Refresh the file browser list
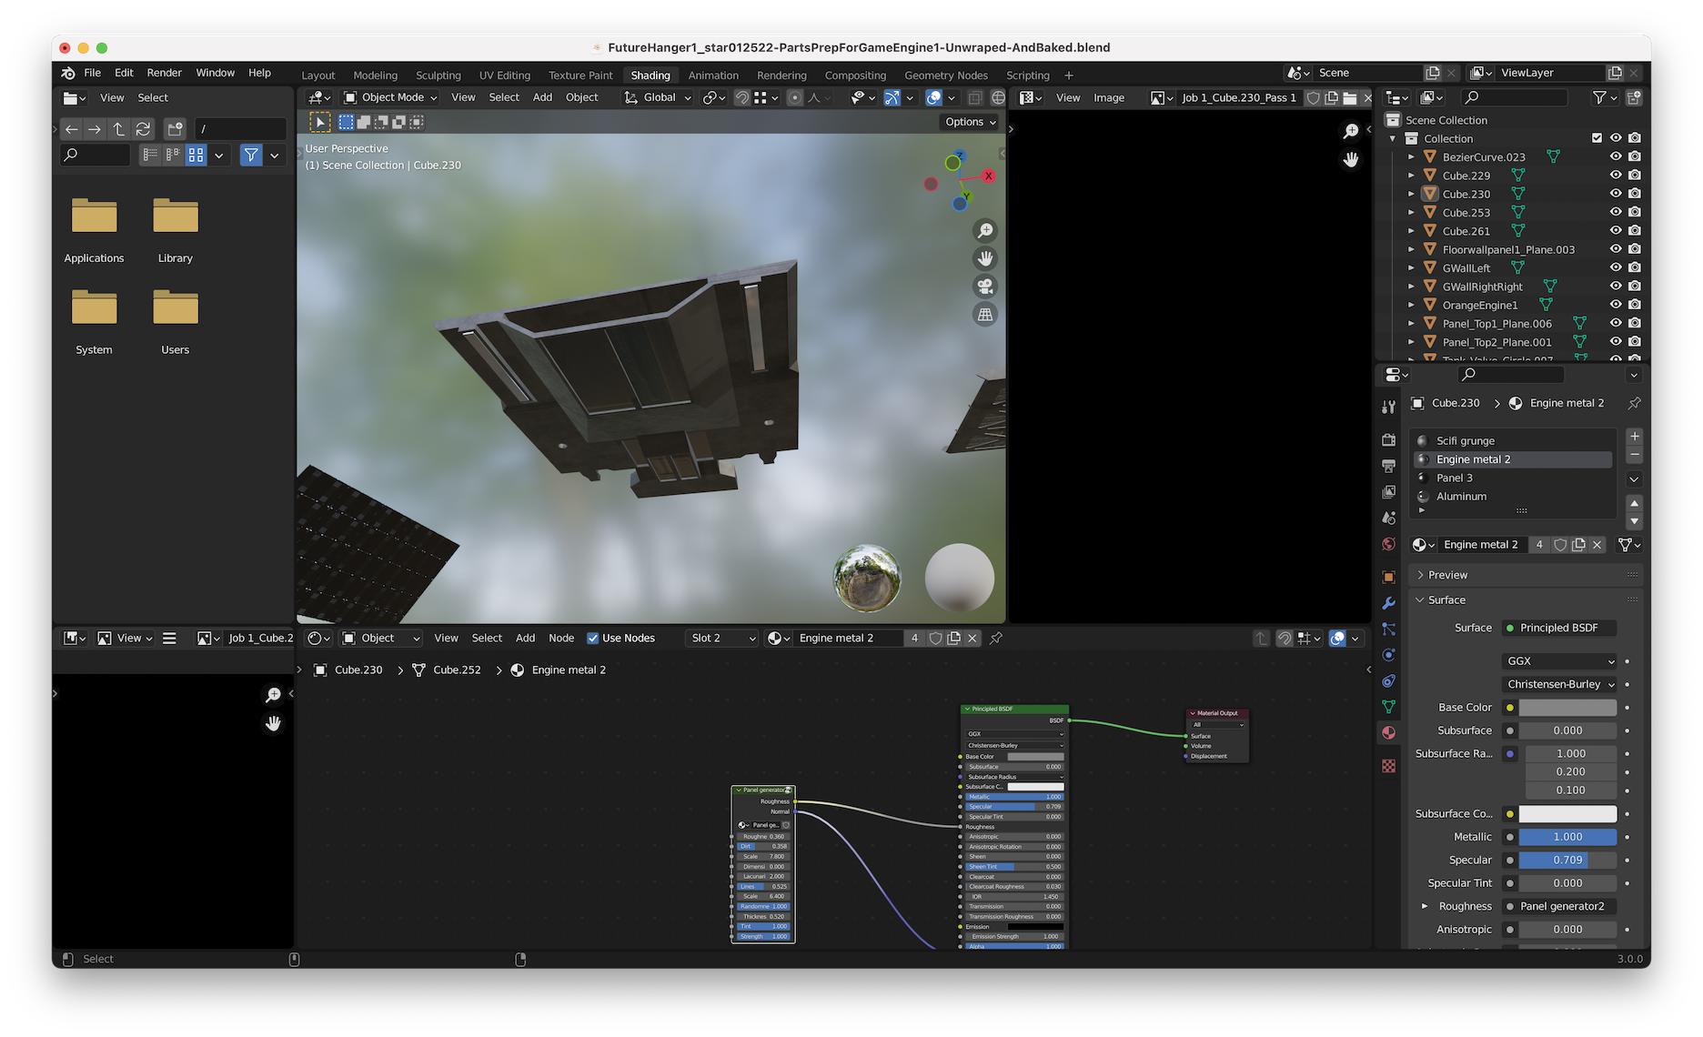 [143, 129]
